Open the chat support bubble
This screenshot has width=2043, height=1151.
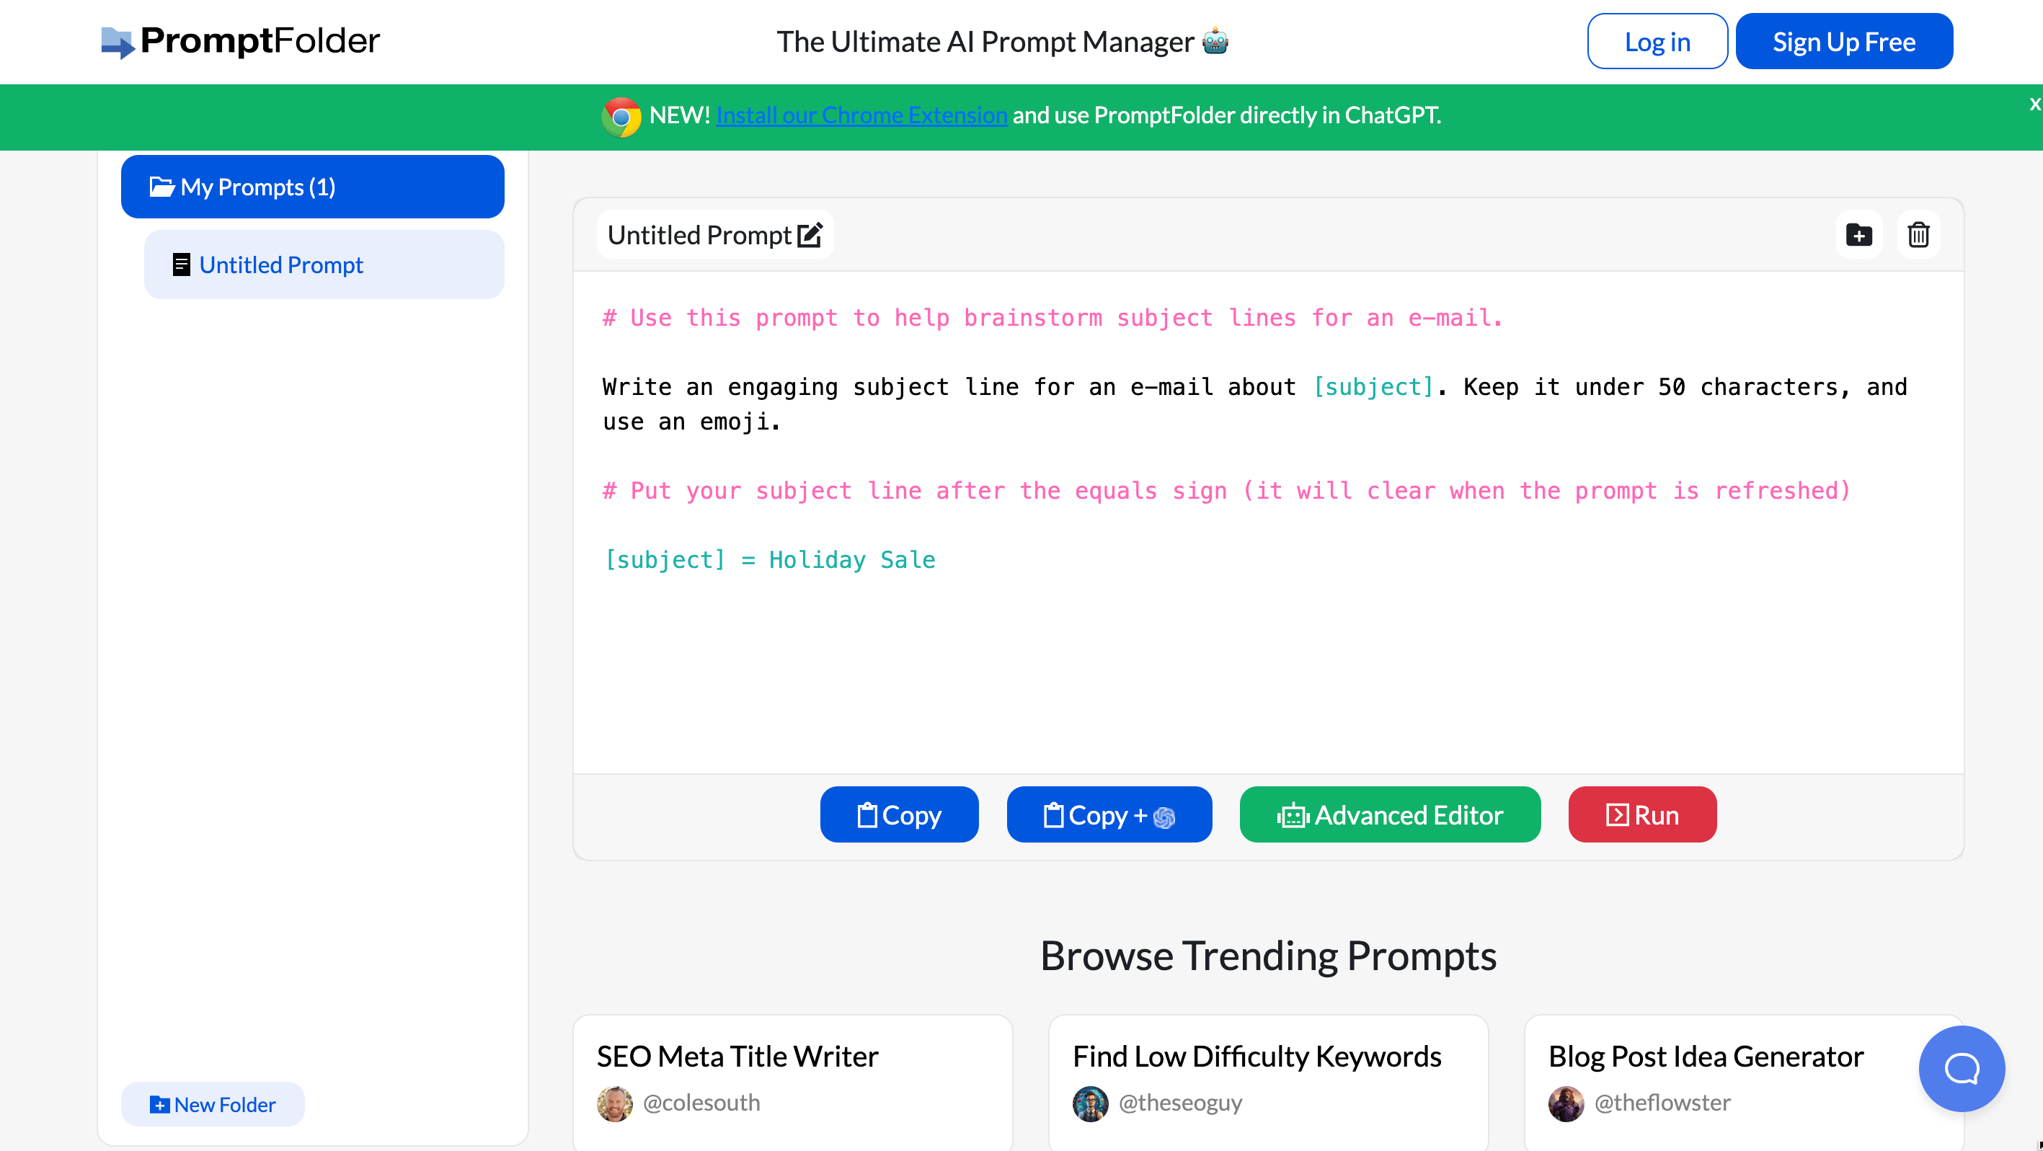[x=1962, y=1070]
